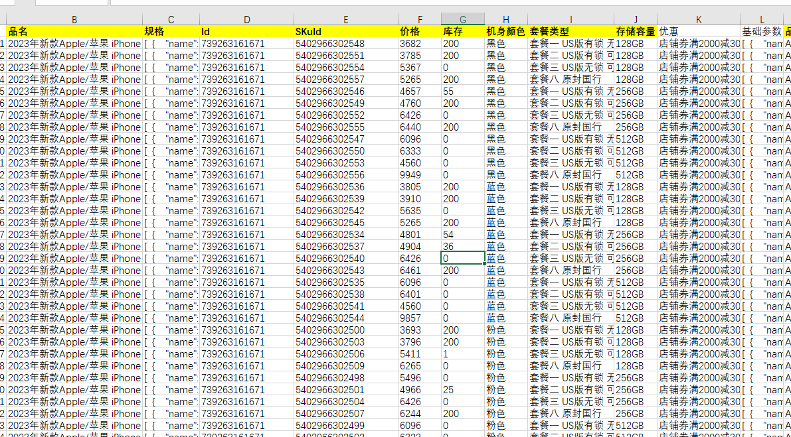
Task: Select price cell 9949
Action: (x=420, y=174)
